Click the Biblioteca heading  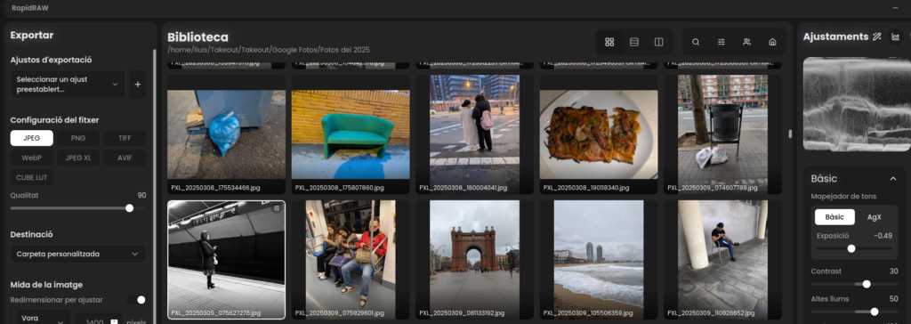(x=198, y=37)
